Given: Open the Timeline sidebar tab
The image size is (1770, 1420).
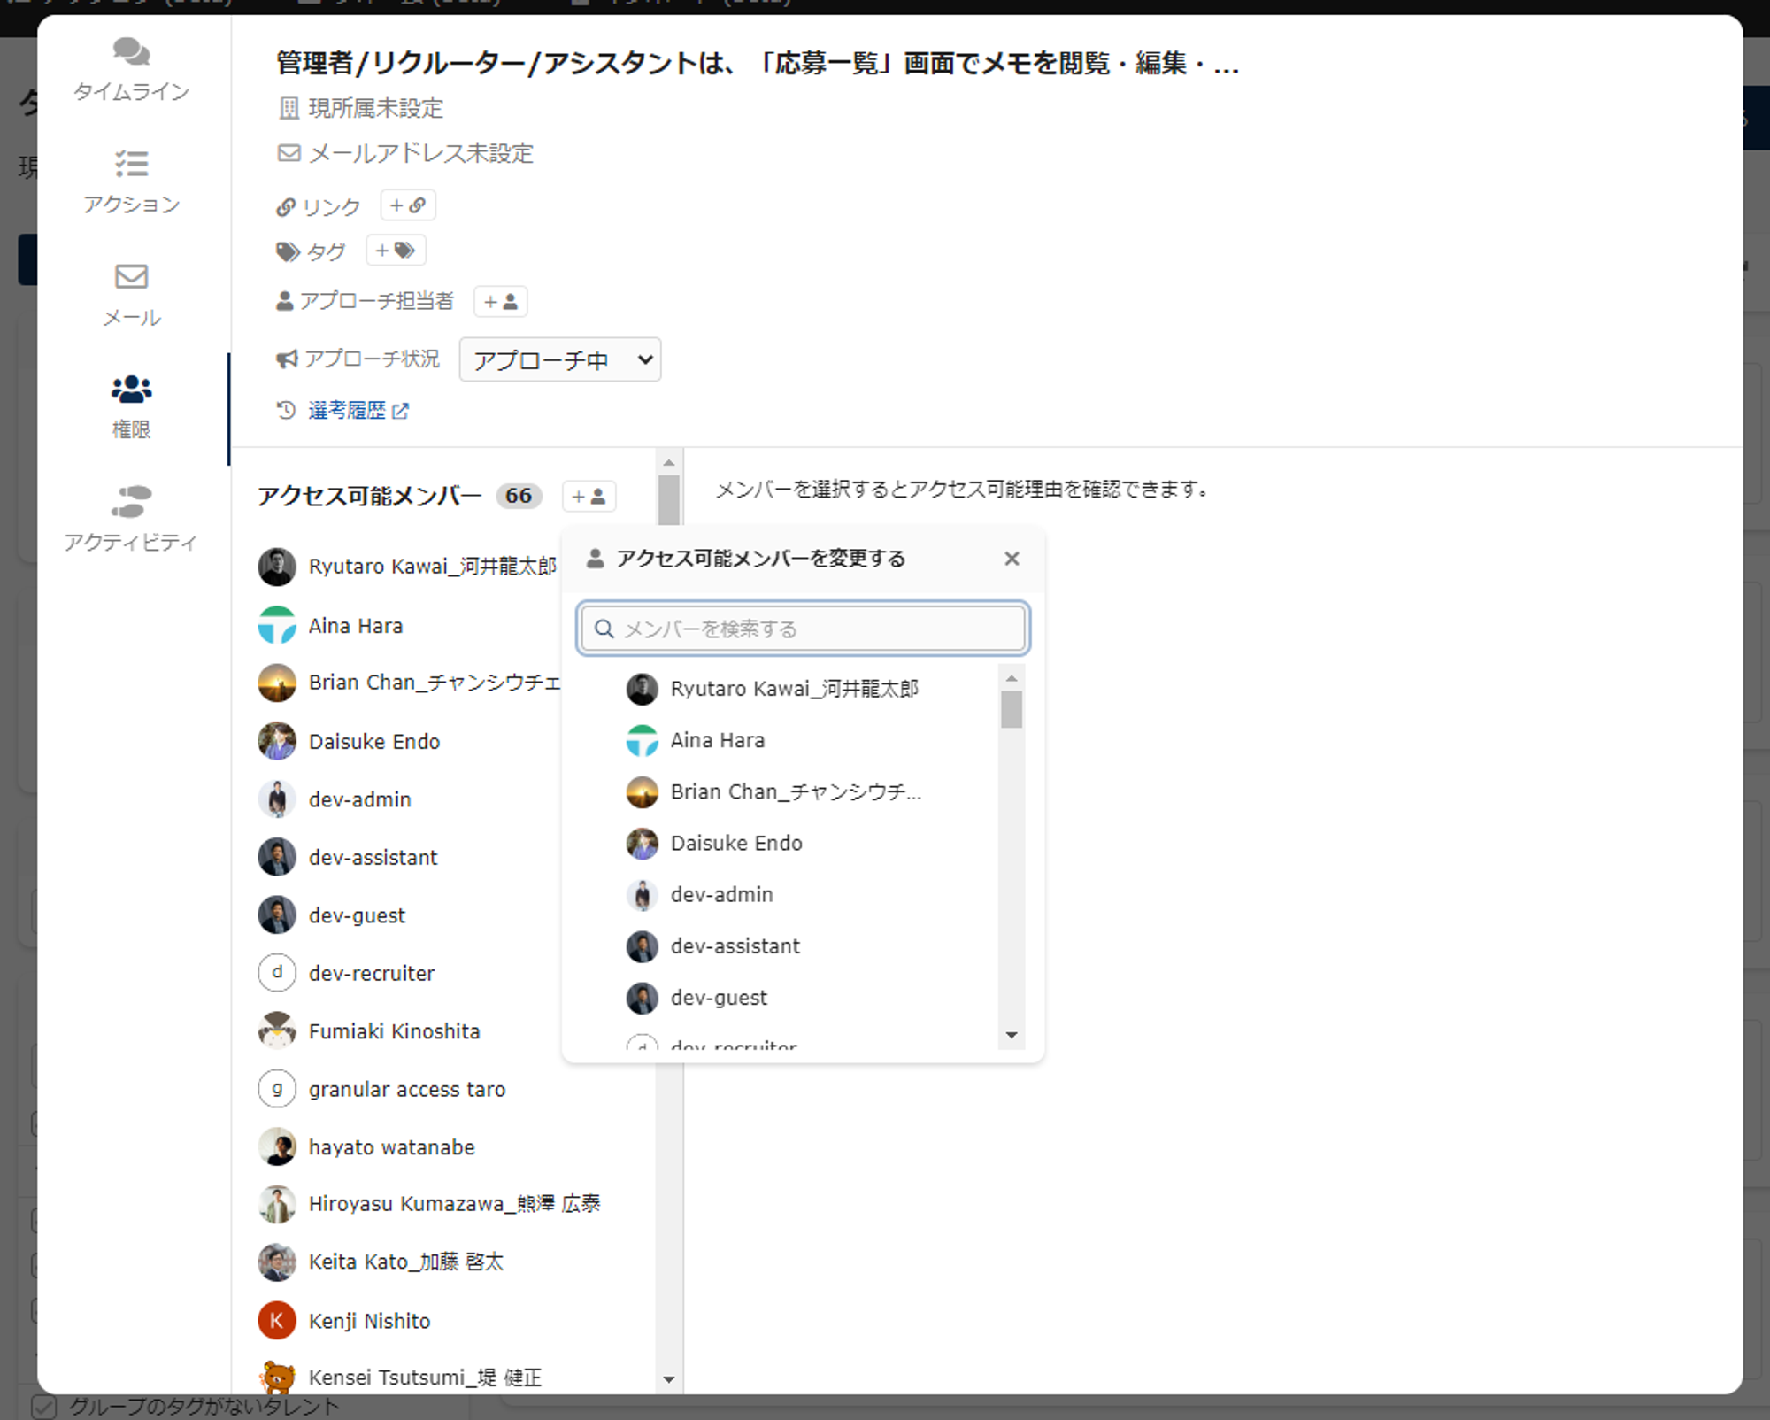Looking at the screenshot, I should (131, 69).
